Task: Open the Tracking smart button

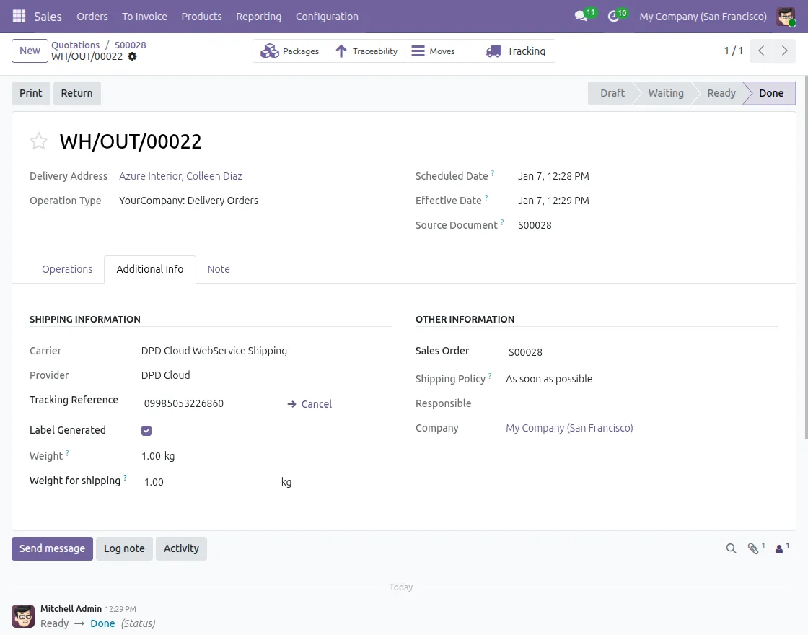Action: click(517, 51)
